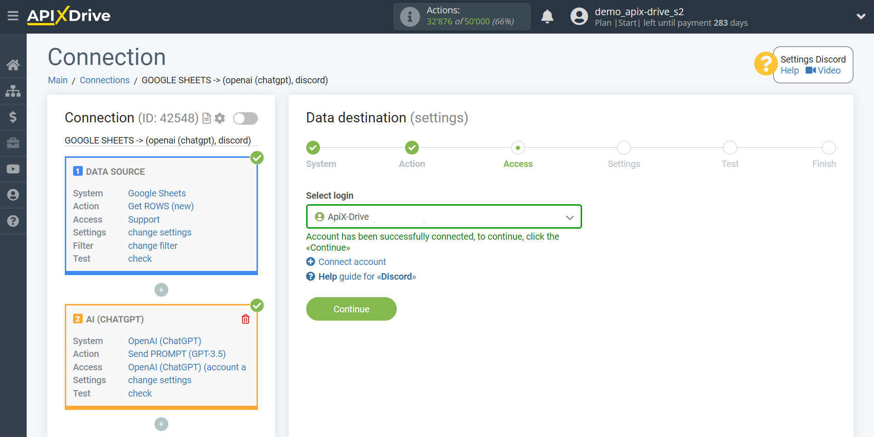The height and width of the screenshot is (437, 874).
Task: Click check test in AI (ChatGPT) block
Action: click(140, 393)
